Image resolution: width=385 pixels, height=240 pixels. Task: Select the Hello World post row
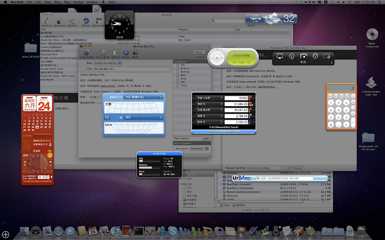point(59,80)
